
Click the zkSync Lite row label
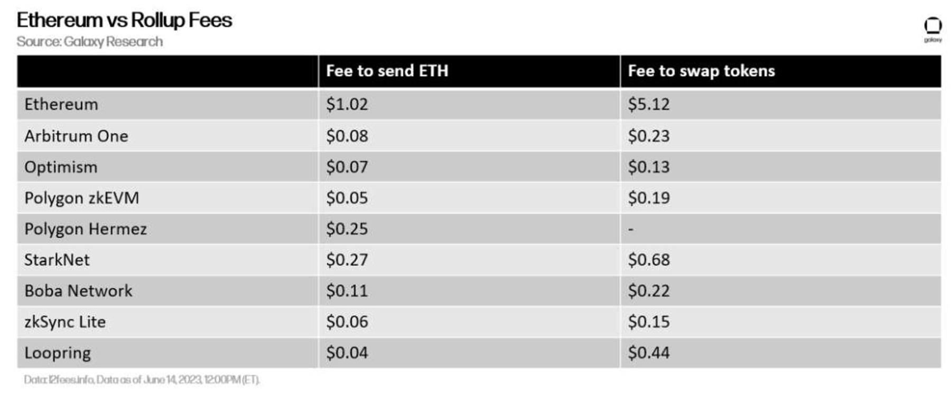65,322
